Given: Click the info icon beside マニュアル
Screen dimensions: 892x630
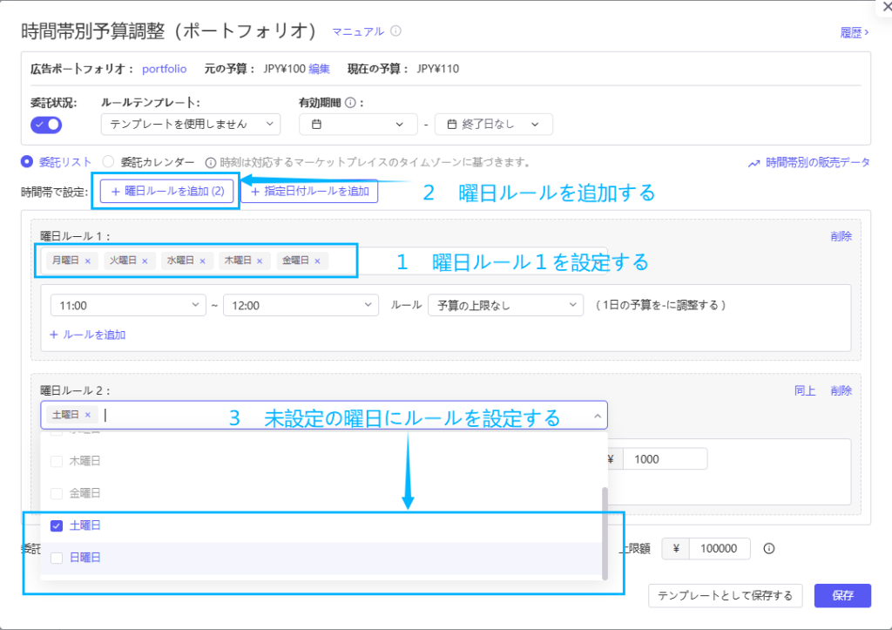Looking at the screenshot, I should click(x=396, y=30).
